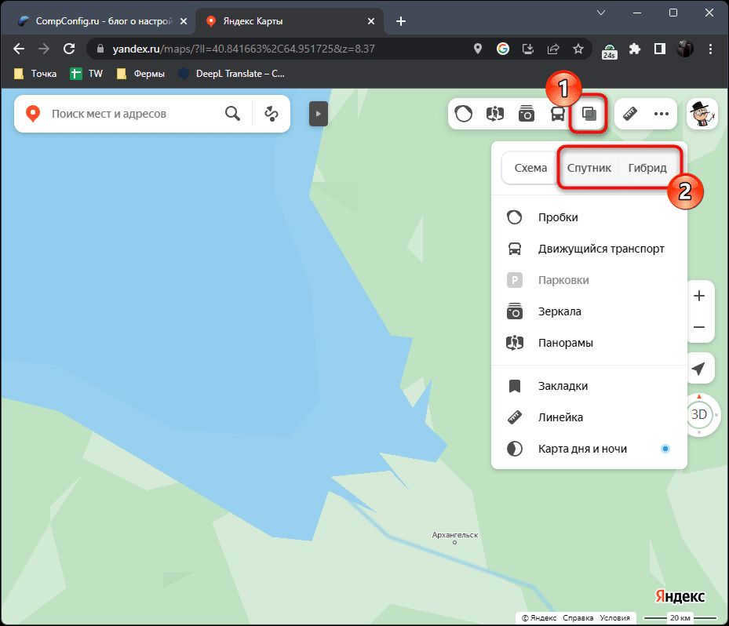Click the Yandex Maps pin logo in search box
This screenshot has height=626, width=729.
point(33,114)
